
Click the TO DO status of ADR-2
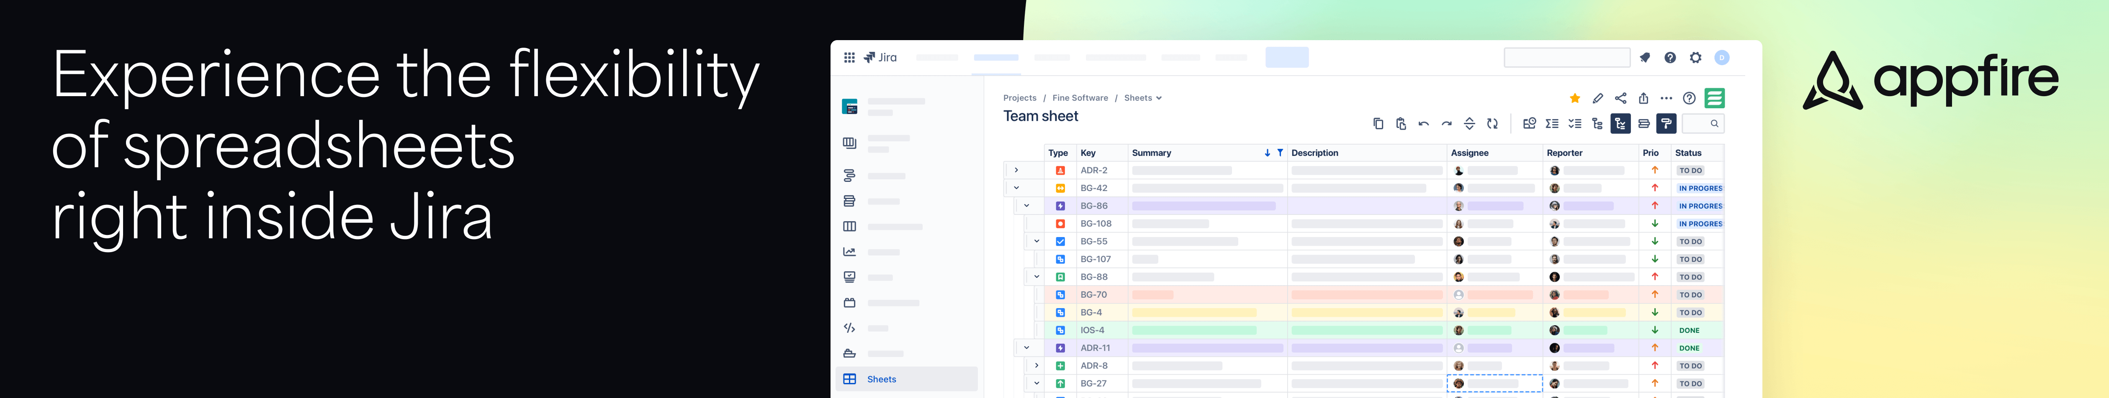[1691, 171]
